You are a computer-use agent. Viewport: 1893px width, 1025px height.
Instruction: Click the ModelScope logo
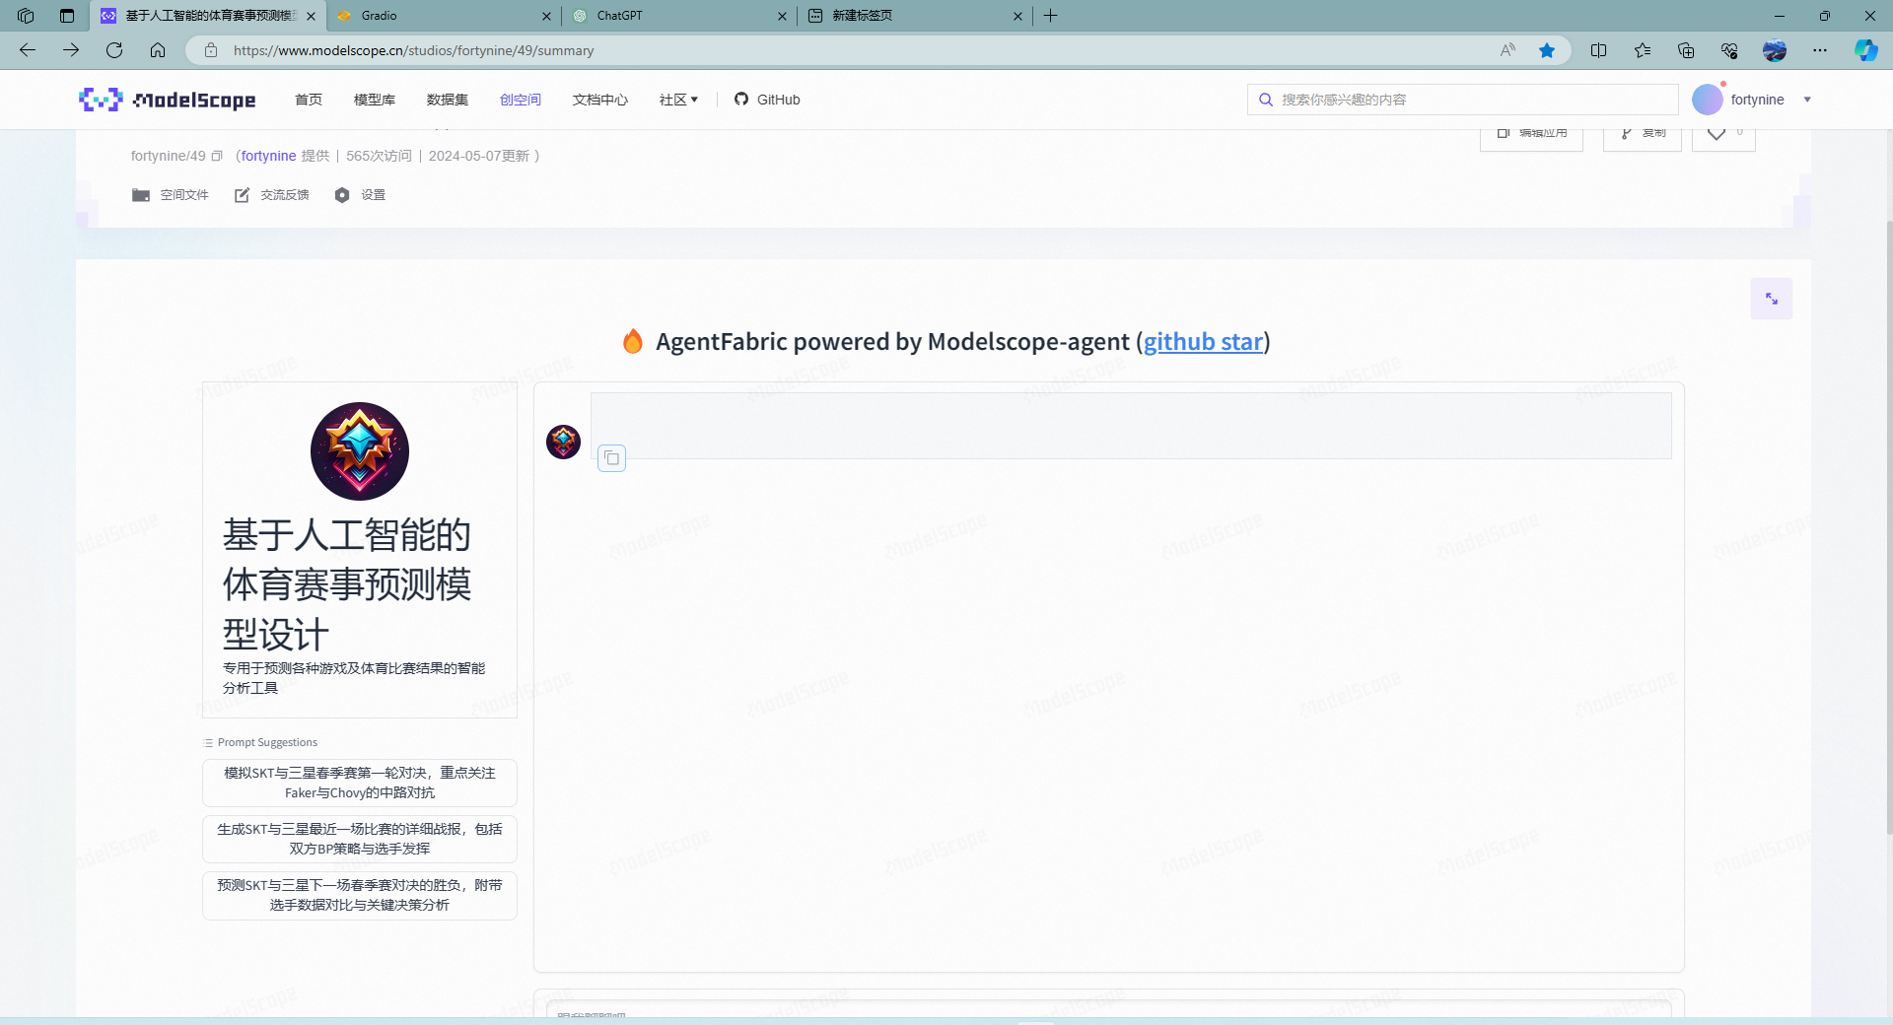pyautogui.click(x=168, y=100)
